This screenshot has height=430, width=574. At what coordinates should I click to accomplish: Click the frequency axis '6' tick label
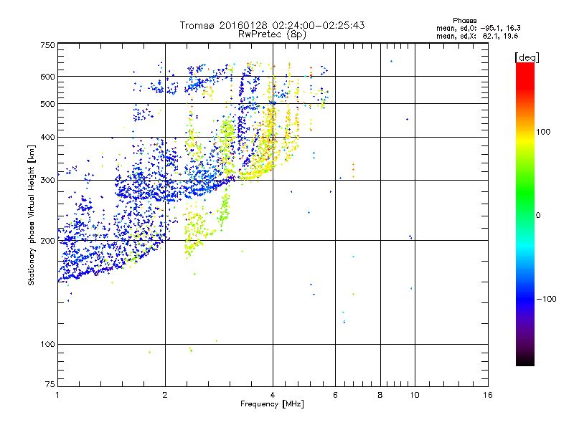pyautogui.click(x=335, y=395)
